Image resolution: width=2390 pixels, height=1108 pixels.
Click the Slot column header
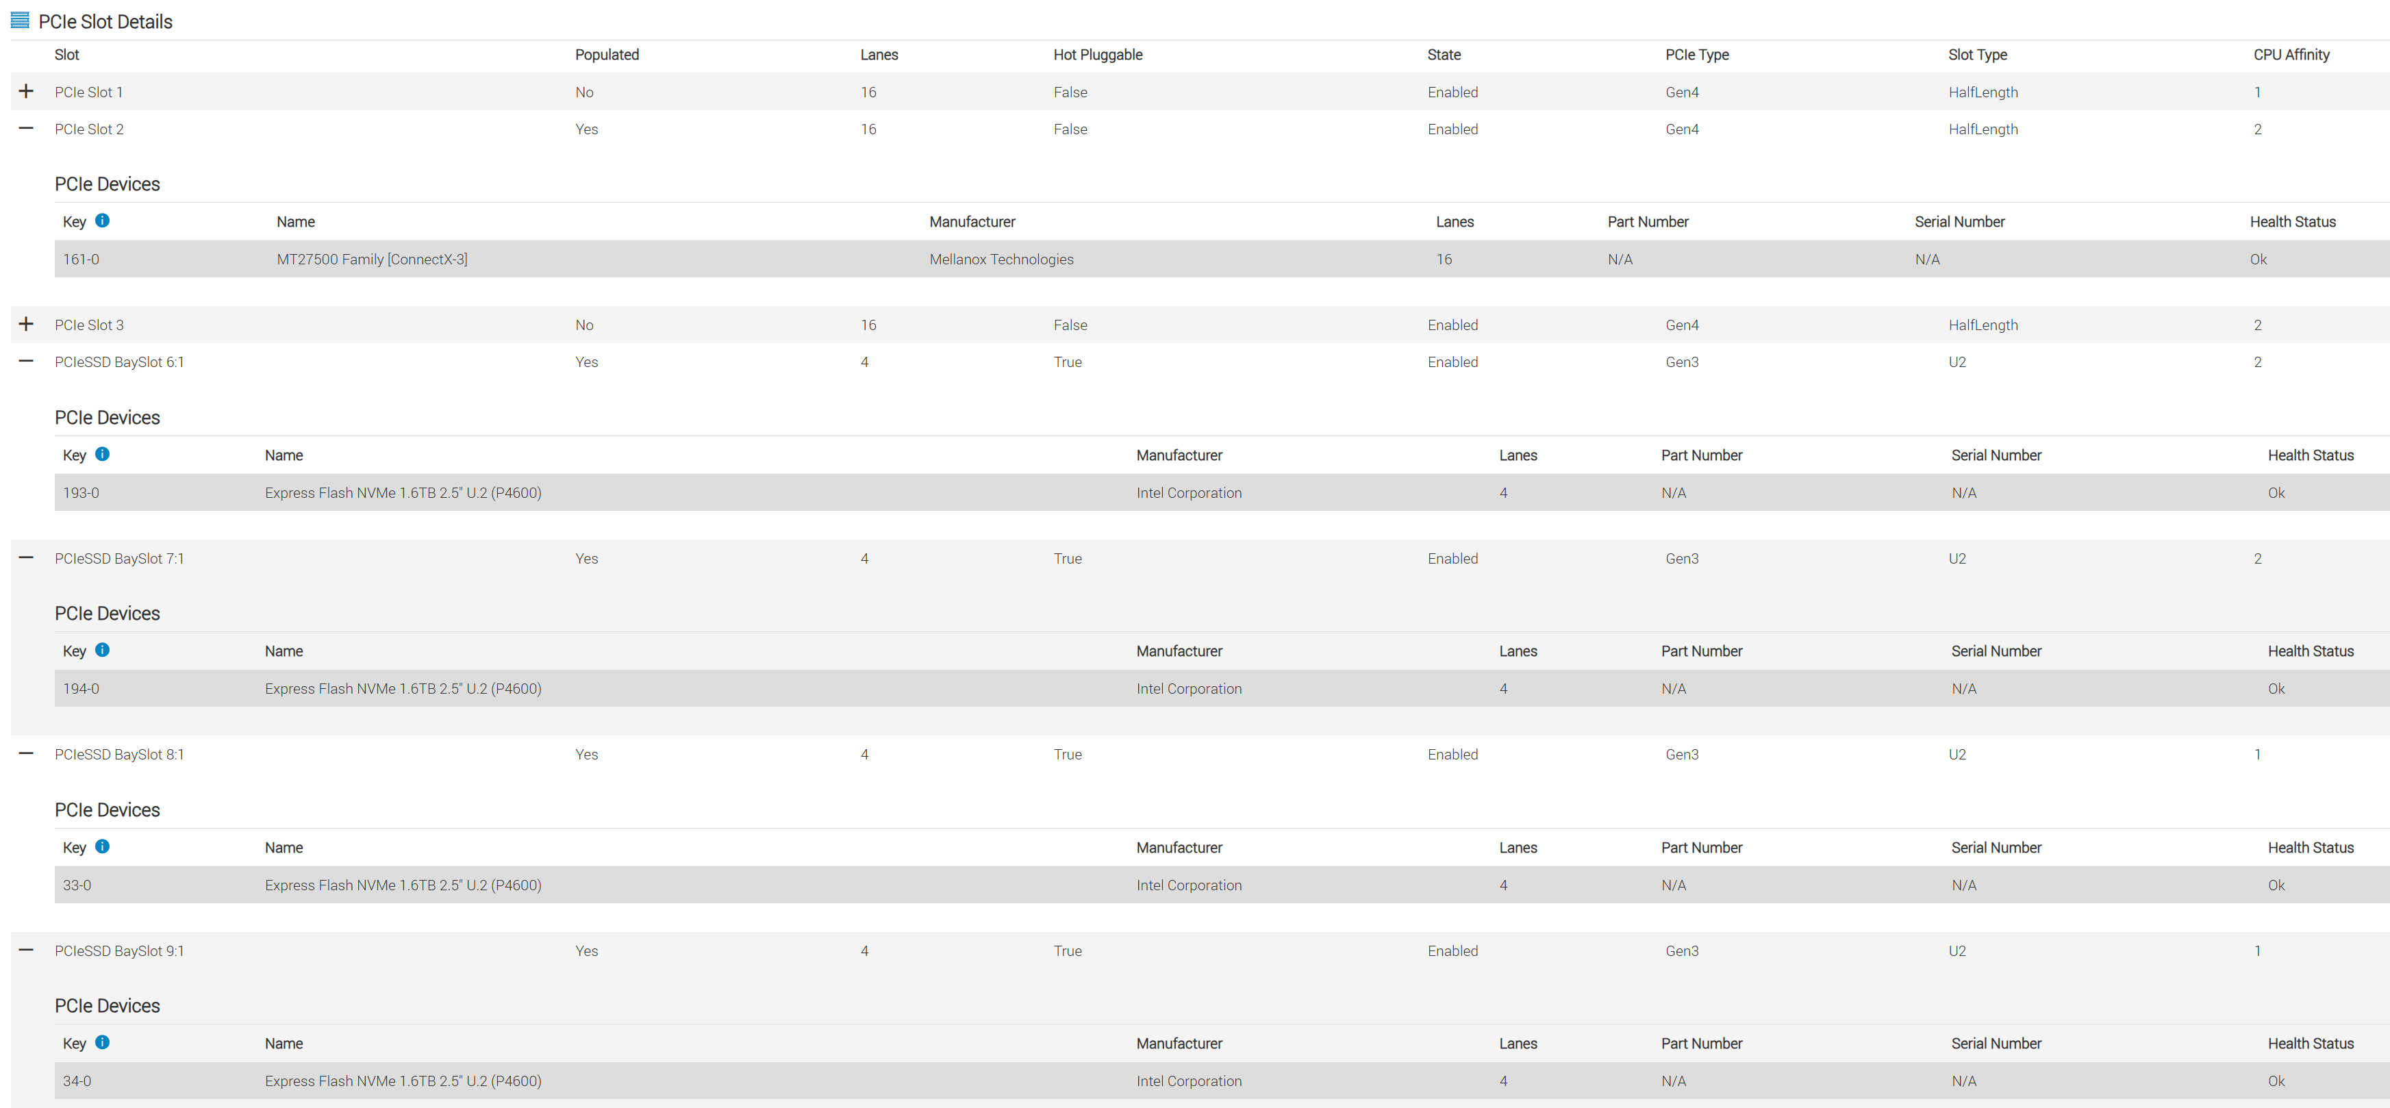pos(67,55)
